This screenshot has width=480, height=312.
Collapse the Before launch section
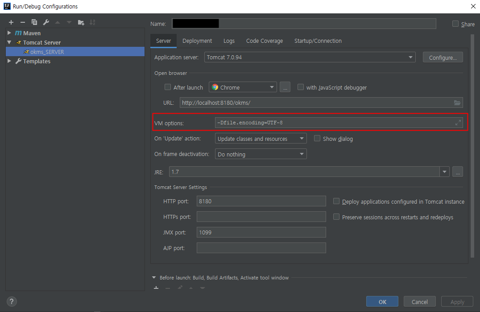(153, 278)
